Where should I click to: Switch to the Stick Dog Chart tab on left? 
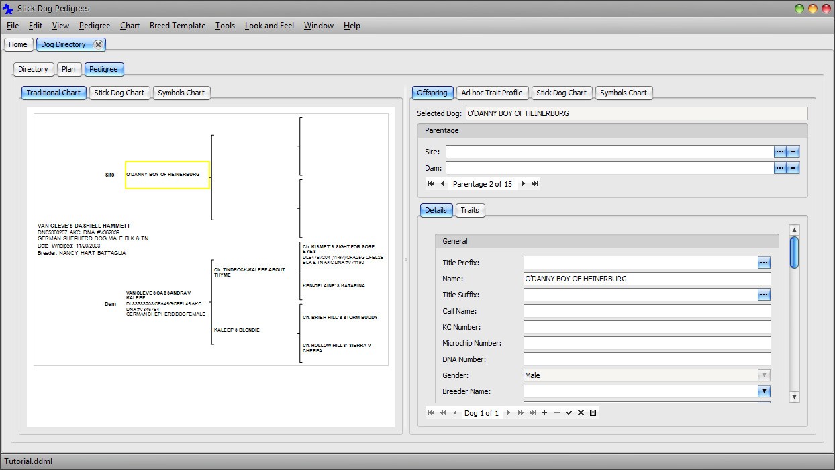[119, 93]
